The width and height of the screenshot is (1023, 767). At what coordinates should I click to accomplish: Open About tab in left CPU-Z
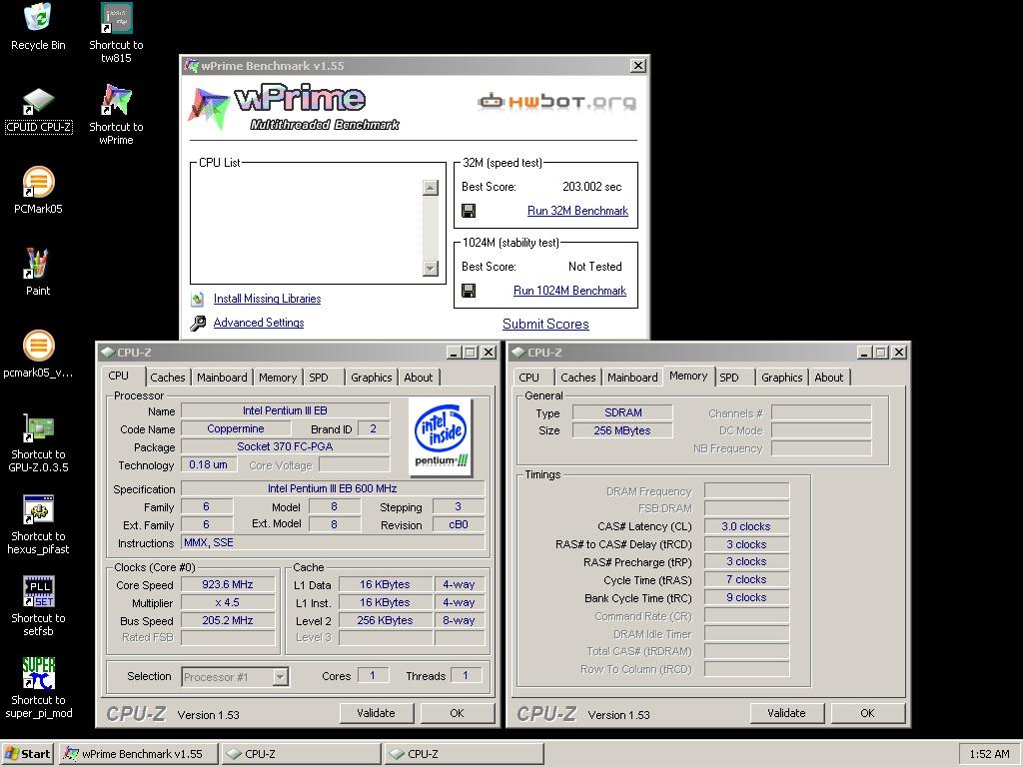pos(419,378)
